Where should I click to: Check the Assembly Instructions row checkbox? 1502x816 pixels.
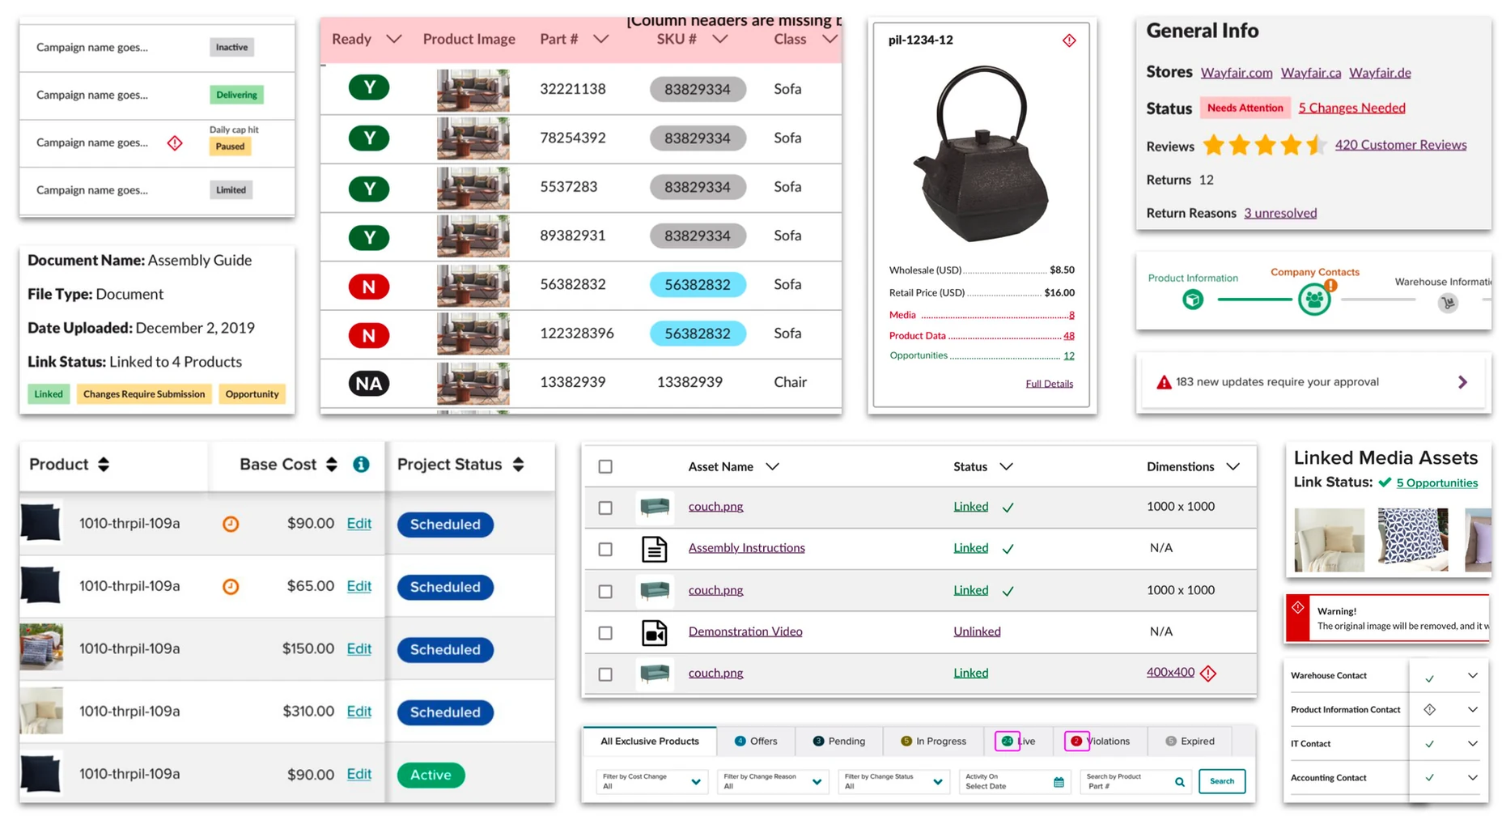click(x=605, y=549)
